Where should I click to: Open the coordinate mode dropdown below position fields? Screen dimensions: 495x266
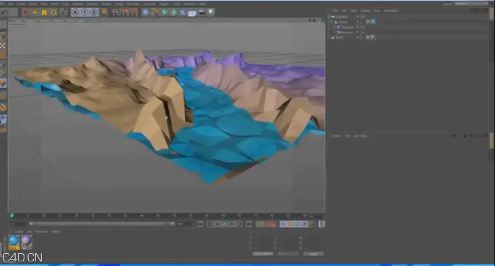[x=262, y=254]
